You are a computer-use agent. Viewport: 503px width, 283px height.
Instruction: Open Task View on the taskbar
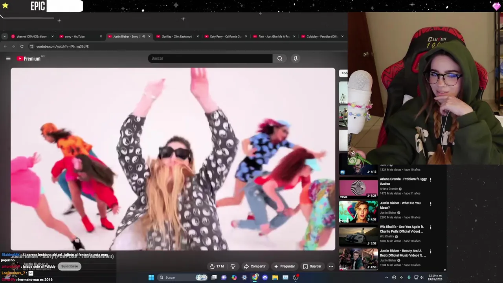click(214, 277)
